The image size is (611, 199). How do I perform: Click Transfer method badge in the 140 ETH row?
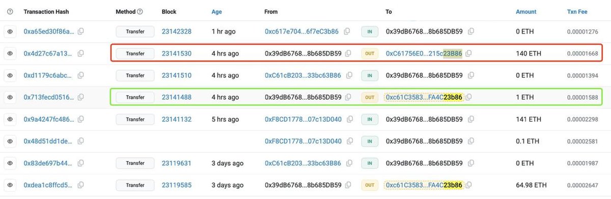(135, 53)
